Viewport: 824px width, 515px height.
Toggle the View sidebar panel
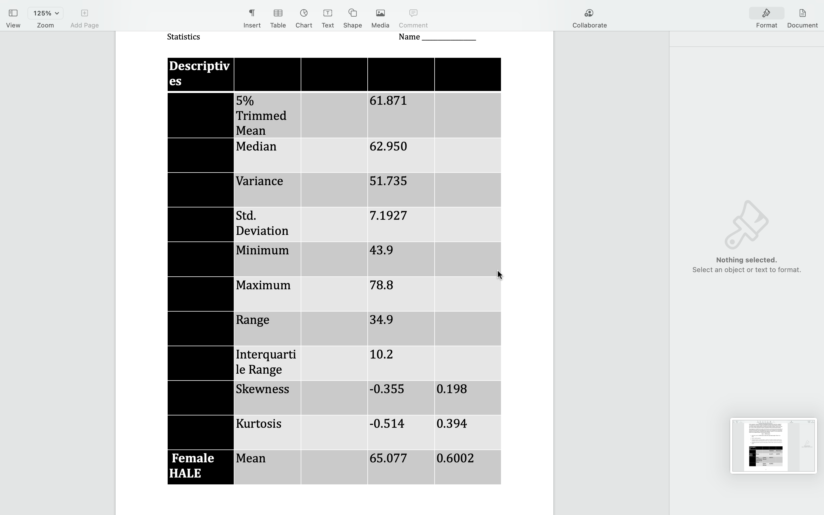13,13
